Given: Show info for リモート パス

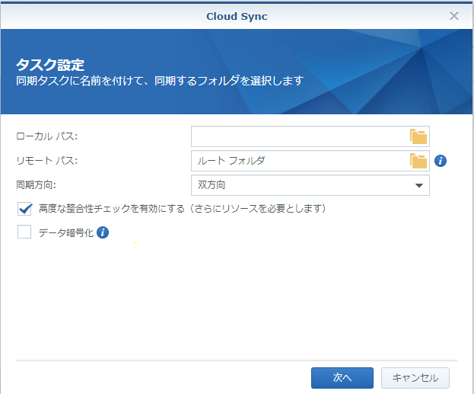Looking at the screenshot, I should [x=441, y=161].
